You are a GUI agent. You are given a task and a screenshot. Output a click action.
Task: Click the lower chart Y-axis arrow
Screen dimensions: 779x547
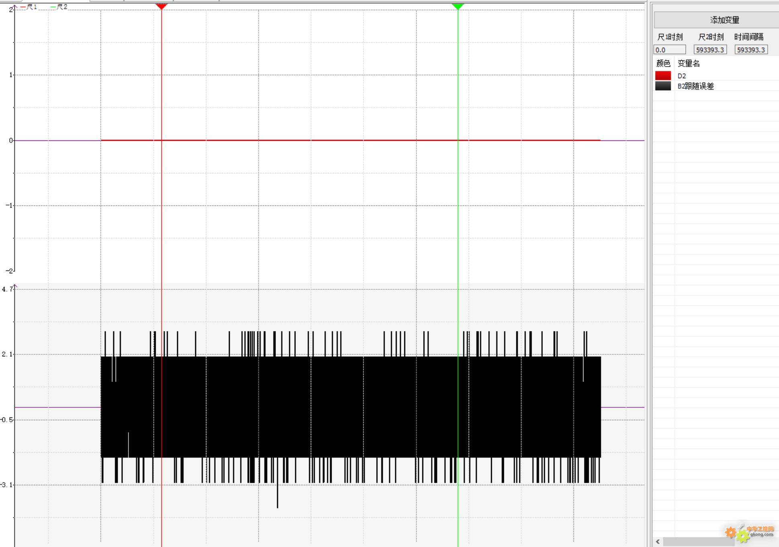coord(15,286)
